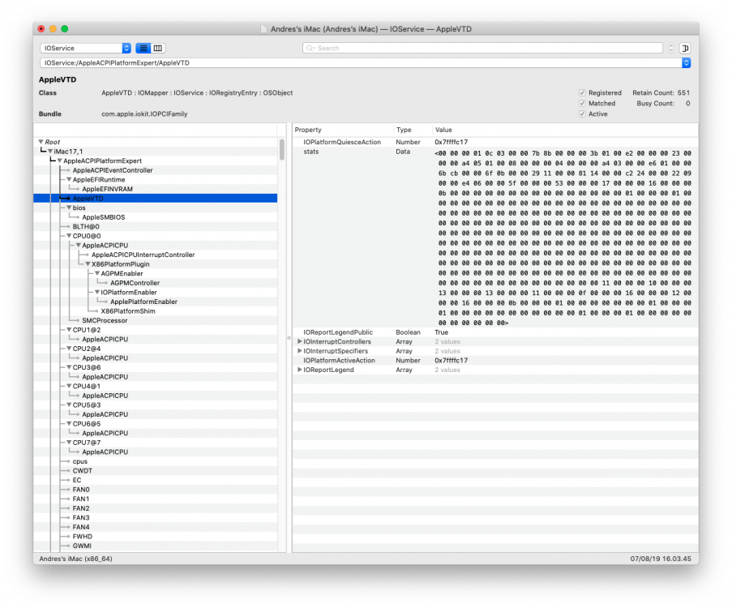Select the stats property row

point(495,238)
